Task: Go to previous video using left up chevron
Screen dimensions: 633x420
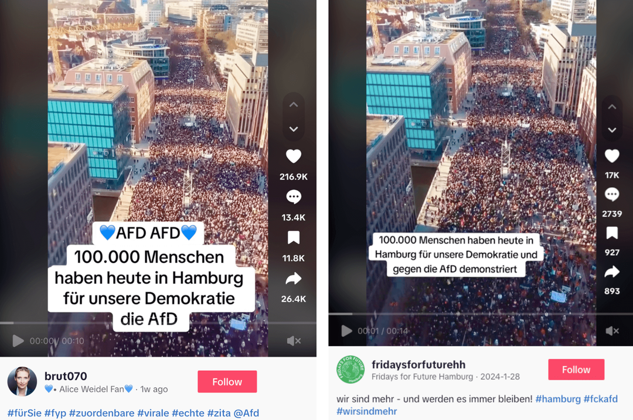Action: [x=294, y=104]
